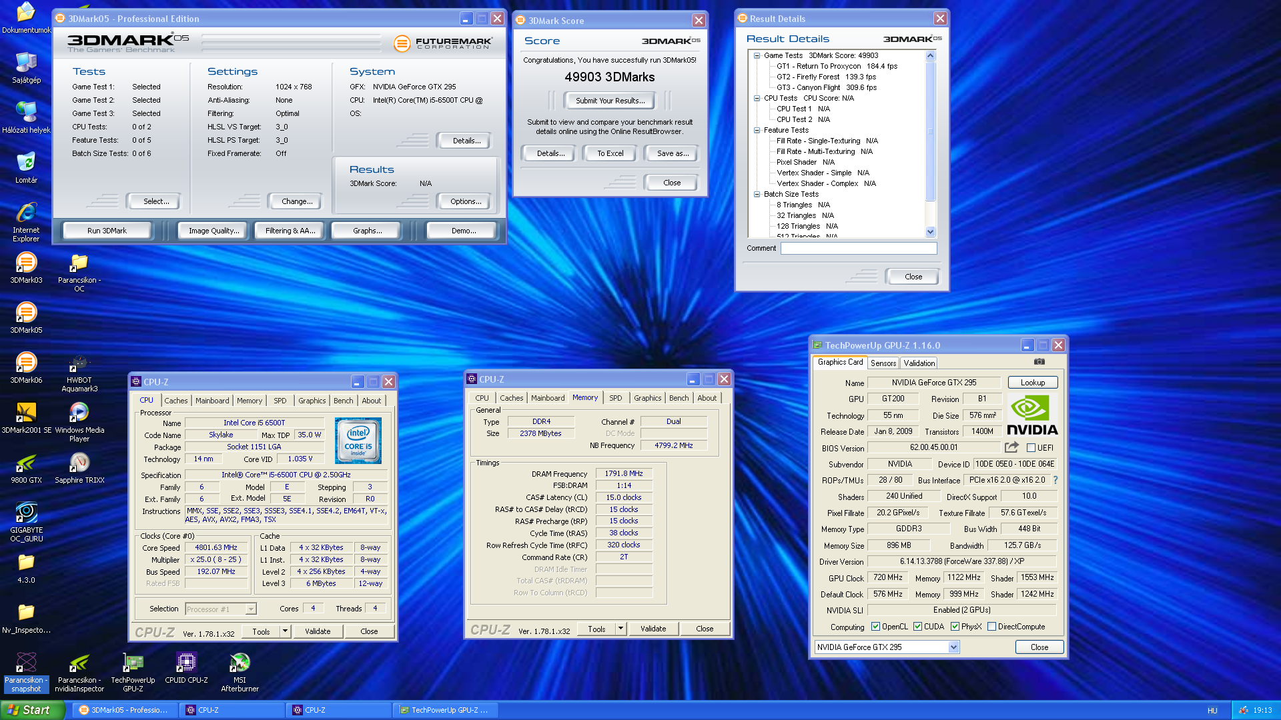
Task: Click the Run 3DMark button
Action: click(x=107, y=231)
